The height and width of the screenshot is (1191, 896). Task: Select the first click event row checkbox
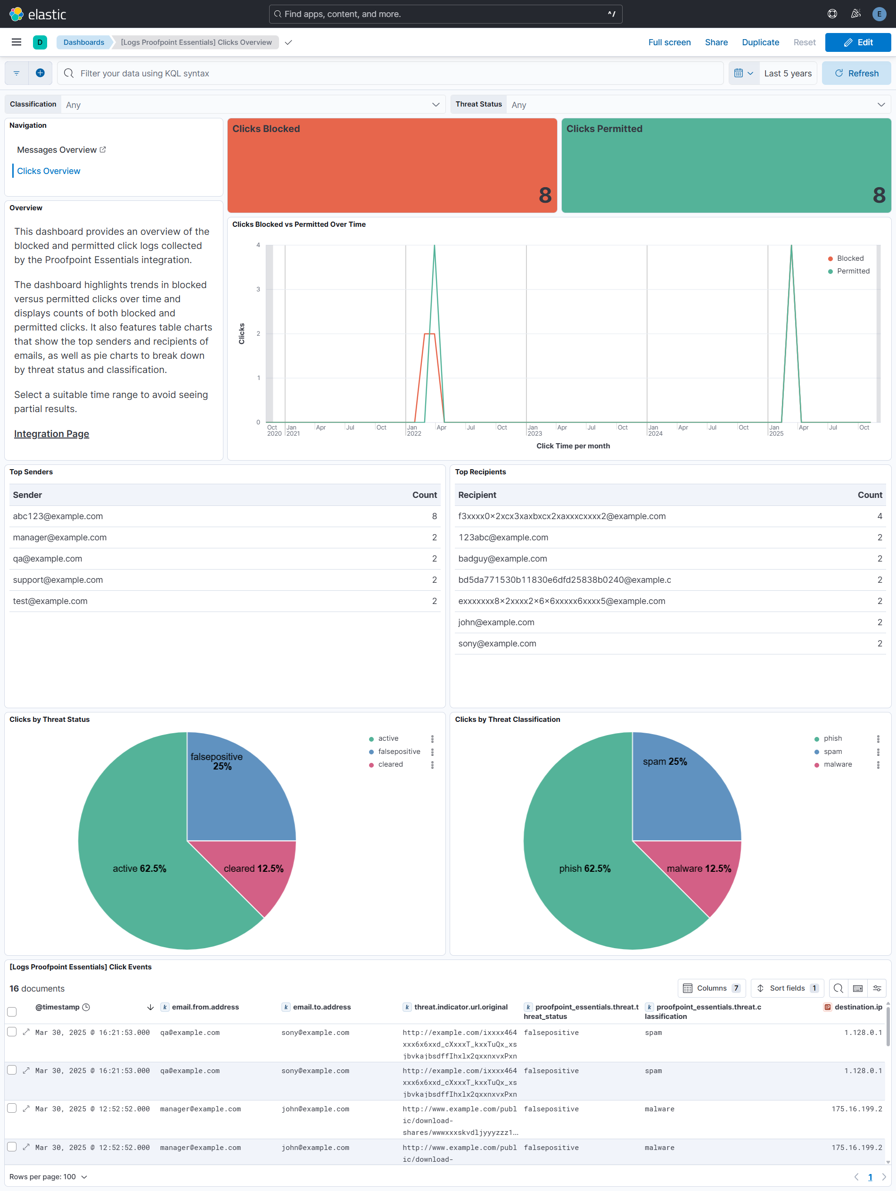(12, 1032)
